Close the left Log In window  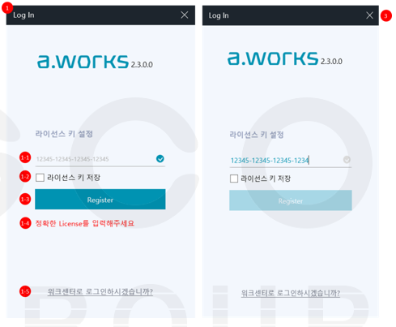[185, 15]
